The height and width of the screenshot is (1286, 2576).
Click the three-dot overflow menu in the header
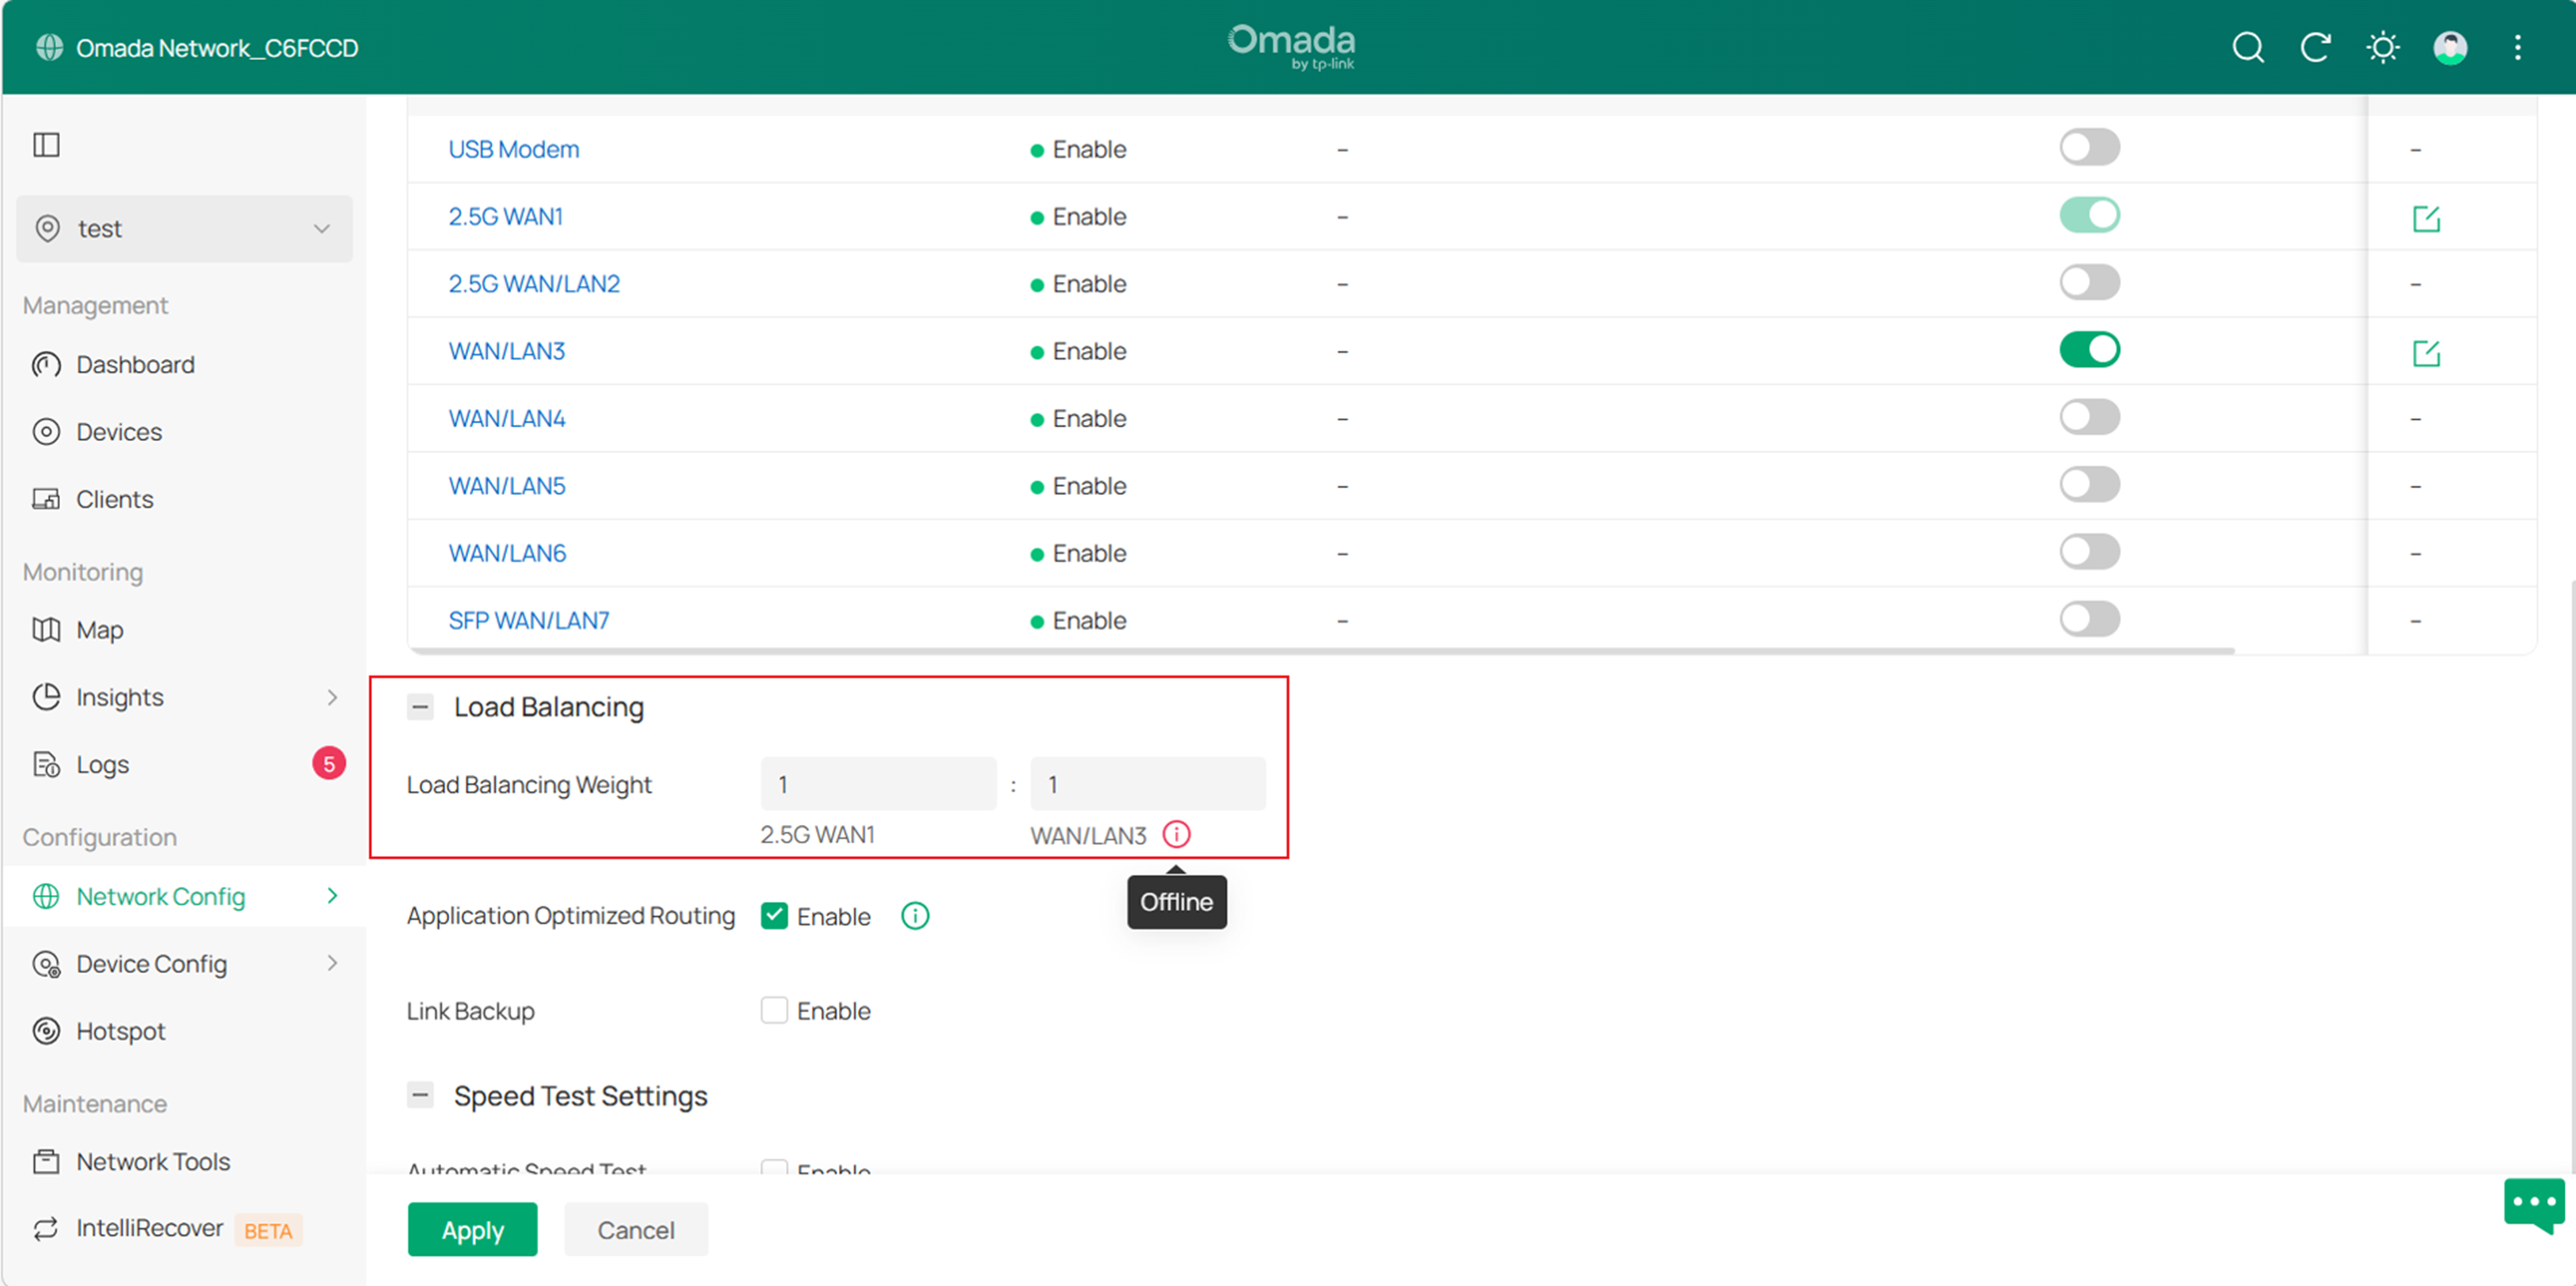click(x=2518, y=47)
